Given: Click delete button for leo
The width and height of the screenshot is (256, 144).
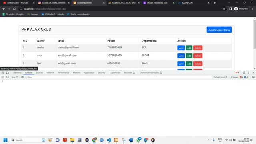Looking at the screenshot, I should (x=198, y=64).
